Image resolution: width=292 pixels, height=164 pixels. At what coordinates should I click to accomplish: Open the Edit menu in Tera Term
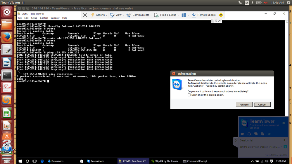tap(26, 18)
